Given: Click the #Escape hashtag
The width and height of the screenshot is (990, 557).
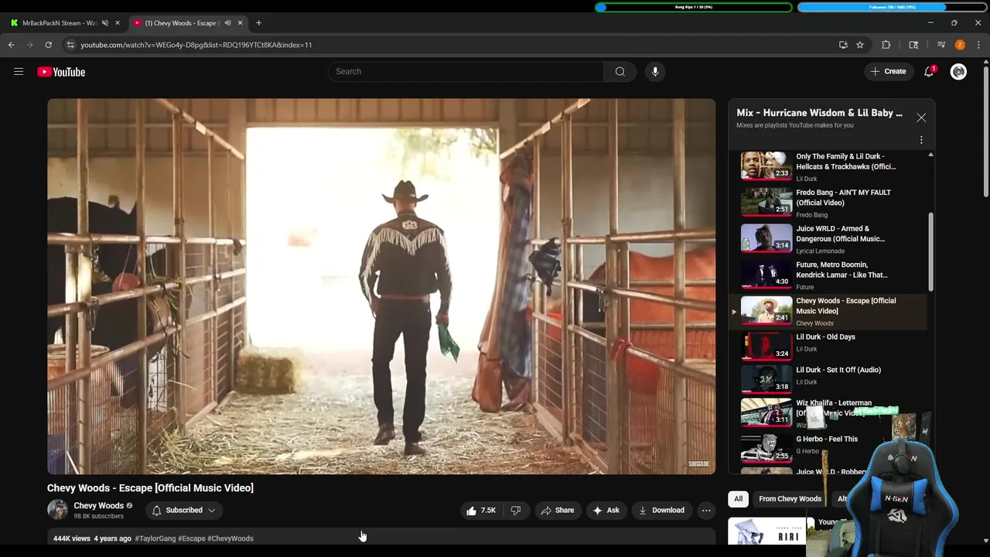Looking at the screenshot, I should point(192,538).
